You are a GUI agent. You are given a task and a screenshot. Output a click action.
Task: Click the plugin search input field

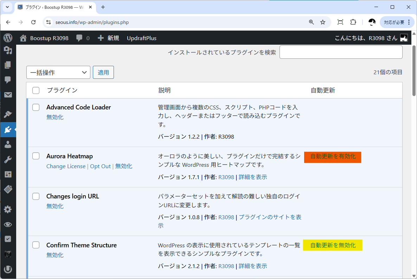pyautogui.click(x=341, y=52)
